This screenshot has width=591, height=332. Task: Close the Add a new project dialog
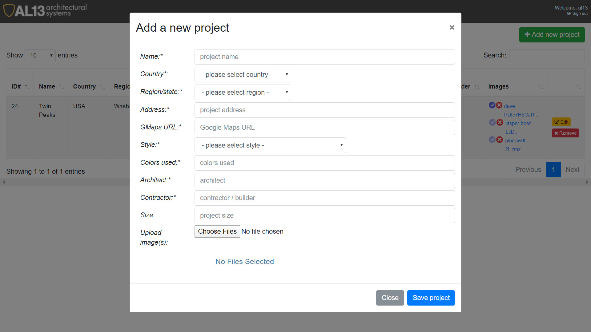(452, 28)
